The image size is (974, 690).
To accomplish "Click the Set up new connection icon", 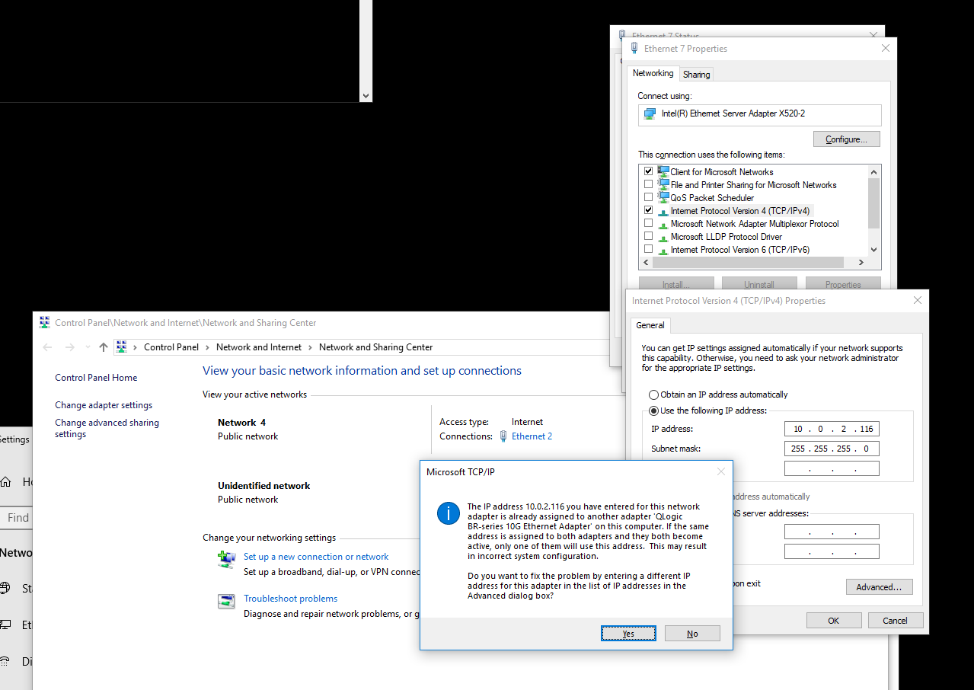I will [x=226, y=560].
